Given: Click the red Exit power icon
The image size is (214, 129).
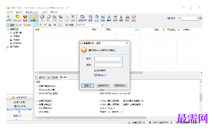Looking at the screenshot, I should tap(134, 18).
